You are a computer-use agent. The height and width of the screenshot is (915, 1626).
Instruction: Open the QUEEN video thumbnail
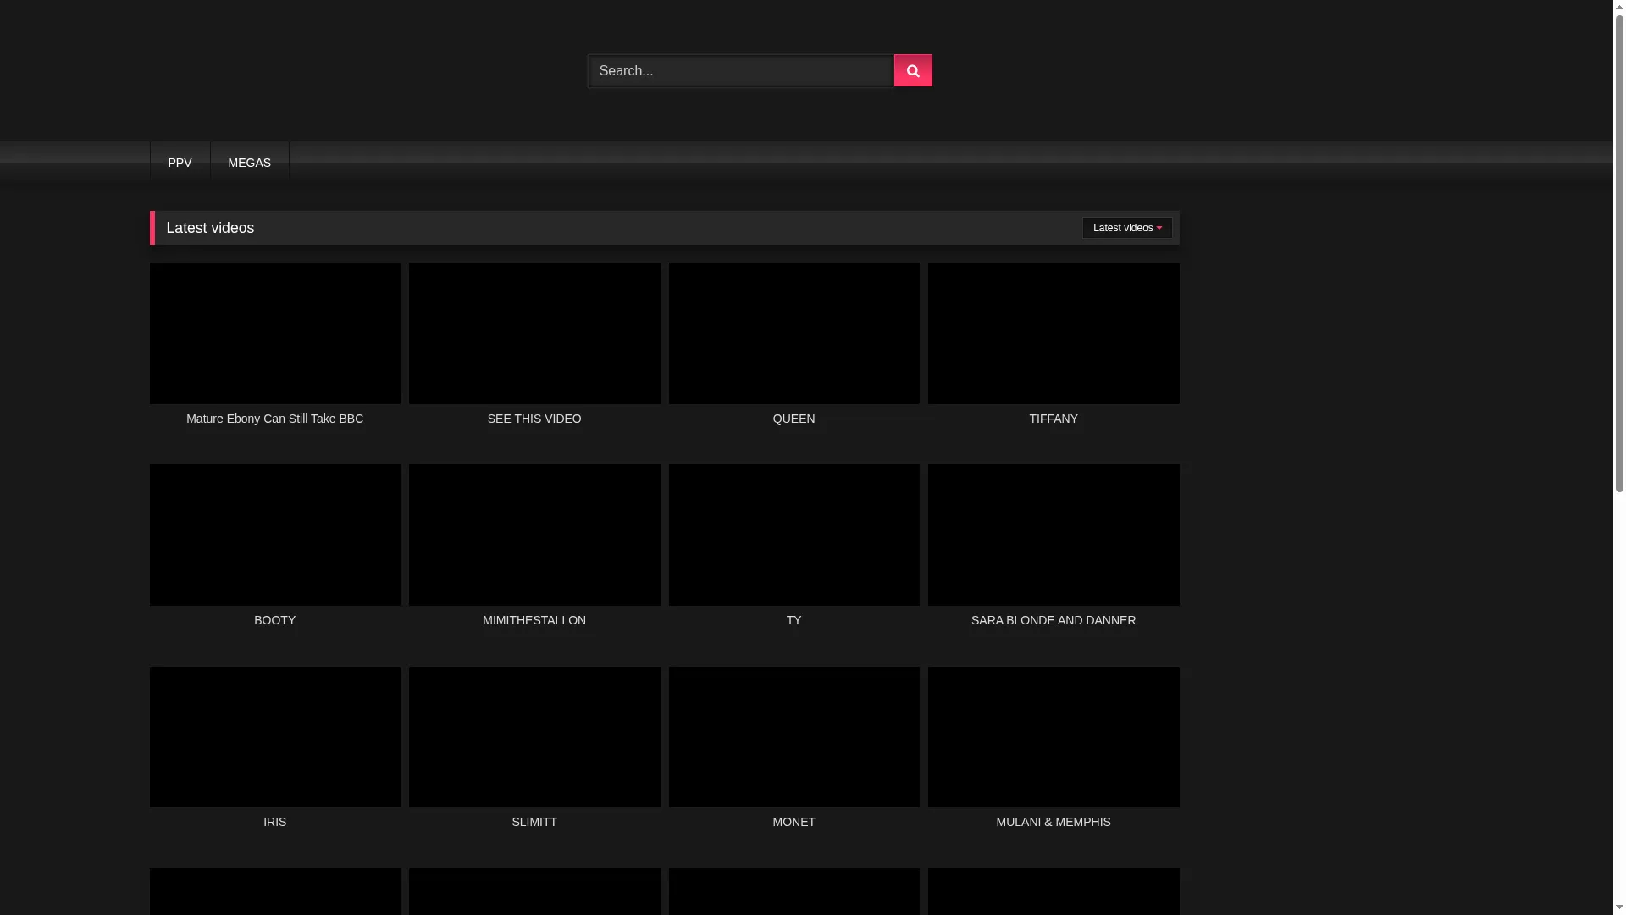794,333
